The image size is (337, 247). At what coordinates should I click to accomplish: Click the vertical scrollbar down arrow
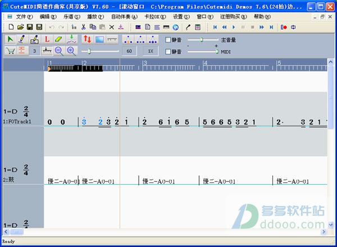click(x=331, y=225)
